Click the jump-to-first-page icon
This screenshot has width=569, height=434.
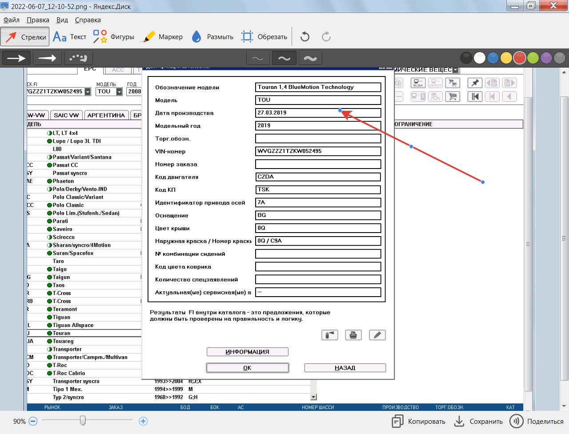point(475,96)
